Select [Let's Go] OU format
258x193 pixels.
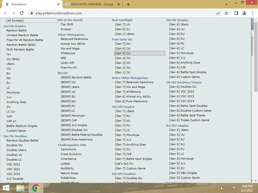pos(124,163)
